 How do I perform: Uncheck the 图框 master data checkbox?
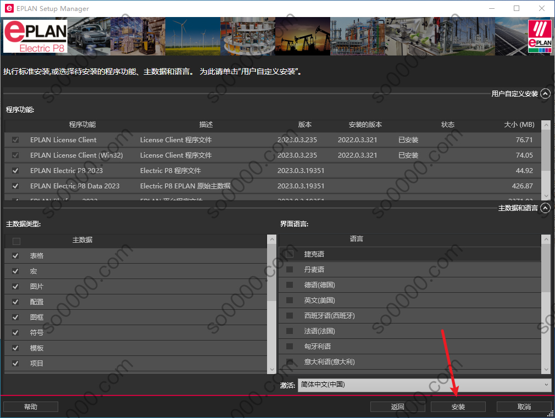(15, 317)
